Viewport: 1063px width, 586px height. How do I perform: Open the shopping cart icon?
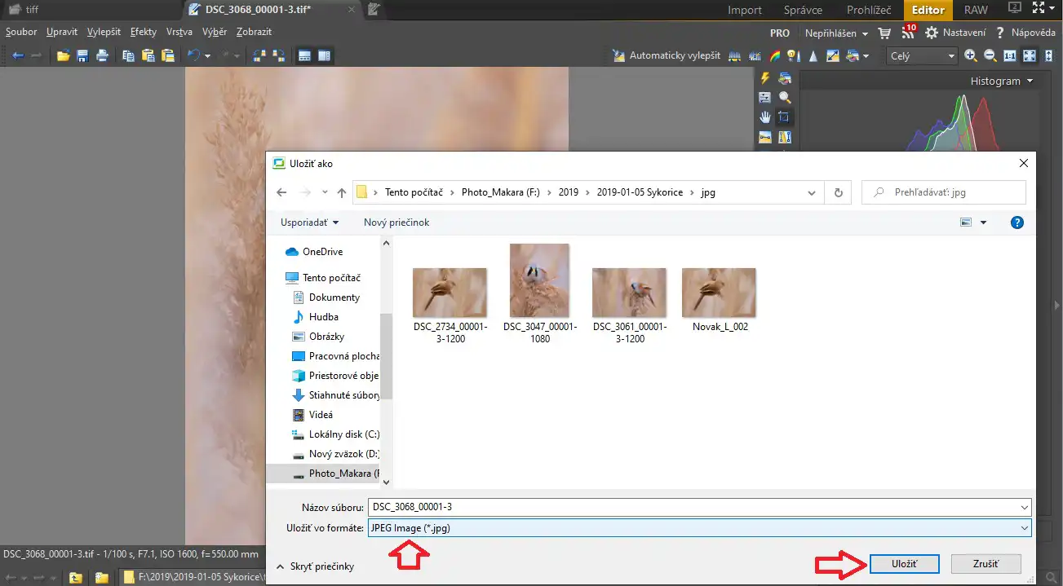(884, 33)
